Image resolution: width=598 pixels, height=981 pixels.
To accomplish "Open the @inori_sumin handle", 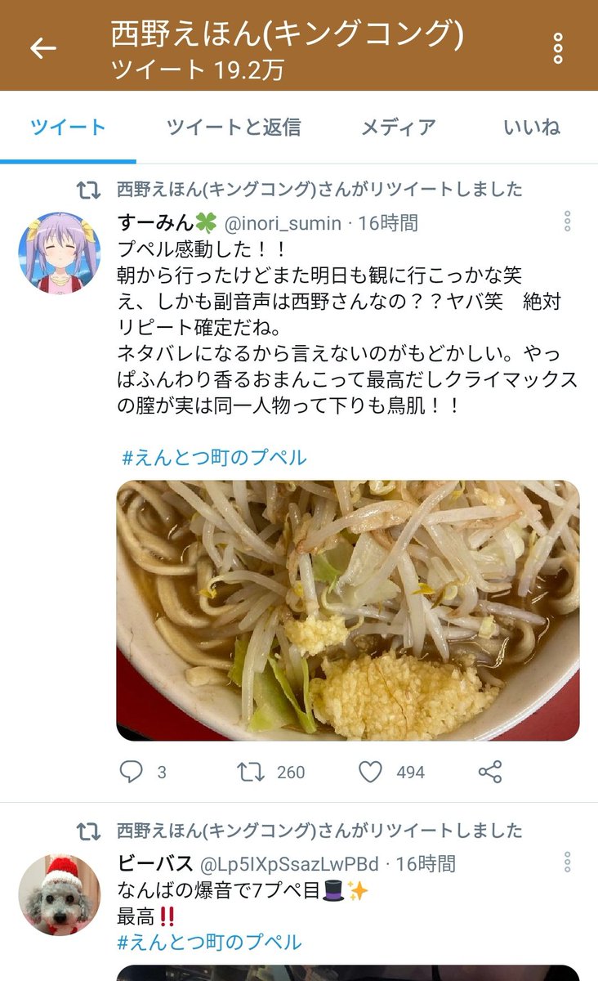I will 283,222.
